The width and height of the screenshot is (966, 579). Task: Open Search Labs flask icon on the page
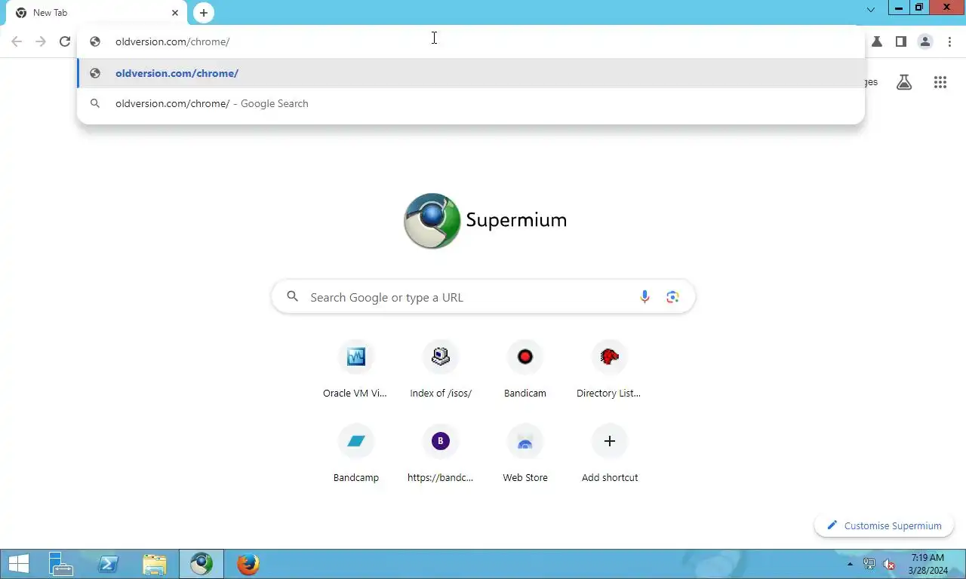point(904,82)
